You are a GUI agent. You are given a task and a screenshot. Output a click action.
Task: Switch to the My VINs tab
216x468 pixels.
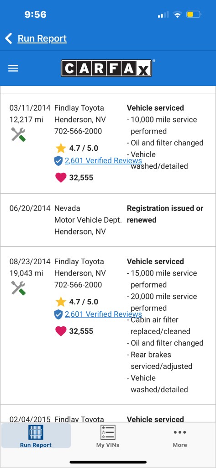pyautogui.click(x=108, y=436)
